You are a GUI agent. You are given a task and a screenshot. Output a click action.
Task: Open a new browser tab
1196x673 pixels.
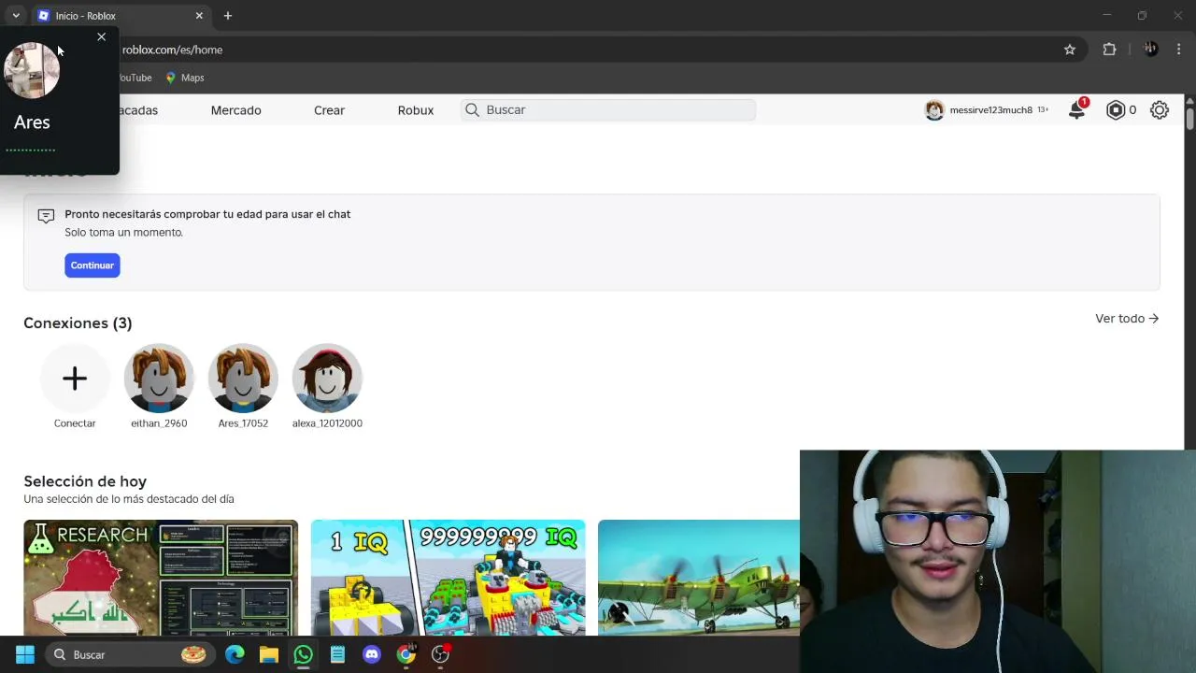click(228, 16)
